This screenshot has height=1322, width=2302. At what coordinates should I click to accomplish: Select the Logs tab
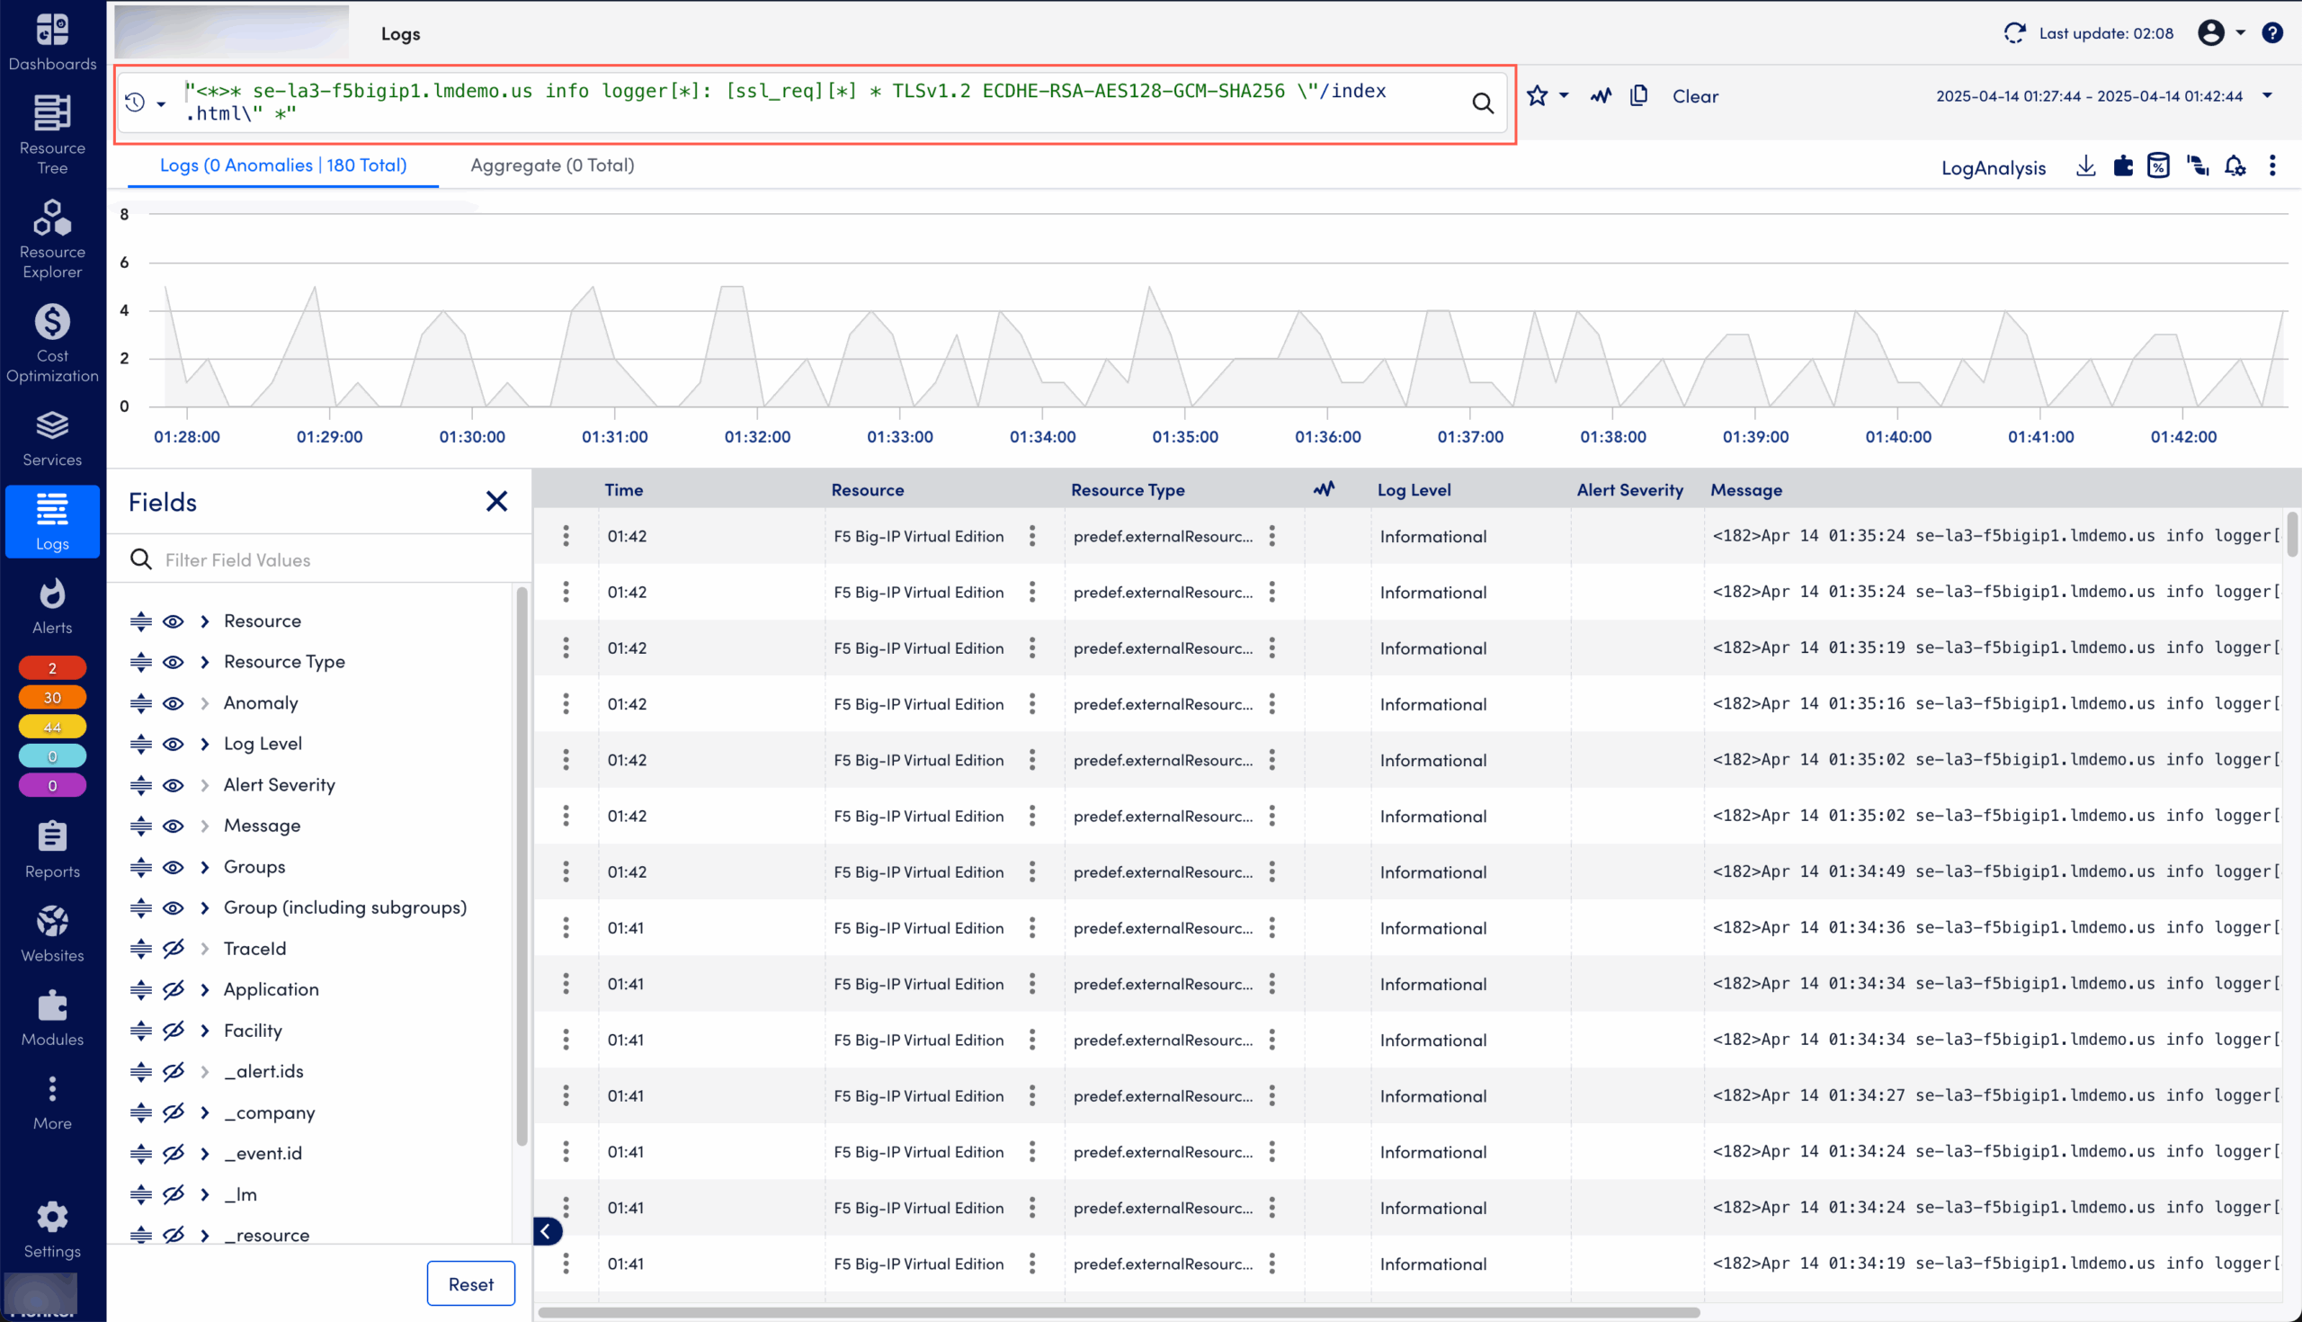coord(282,165)
